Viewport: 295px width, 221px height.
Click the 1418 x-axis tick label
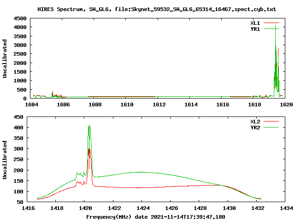[57, 208]
